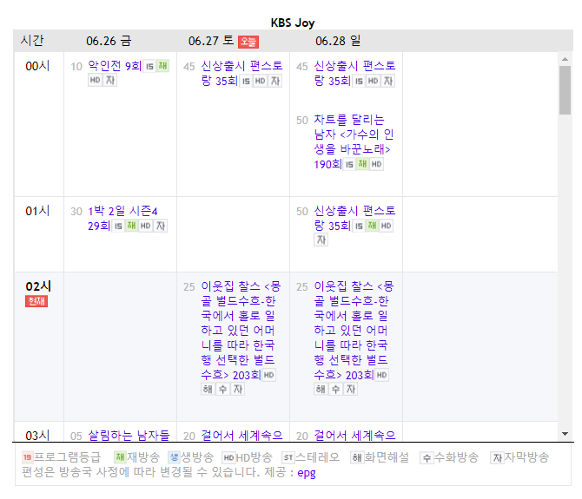Image resolution: width=582 pixels, height=499 pixels.
Task: Click the 시간 column header
Action: point(32,41)
